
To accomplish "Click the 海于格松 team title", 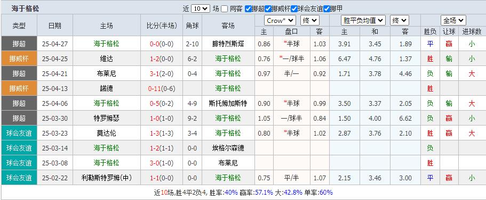I will click(25, 9).
